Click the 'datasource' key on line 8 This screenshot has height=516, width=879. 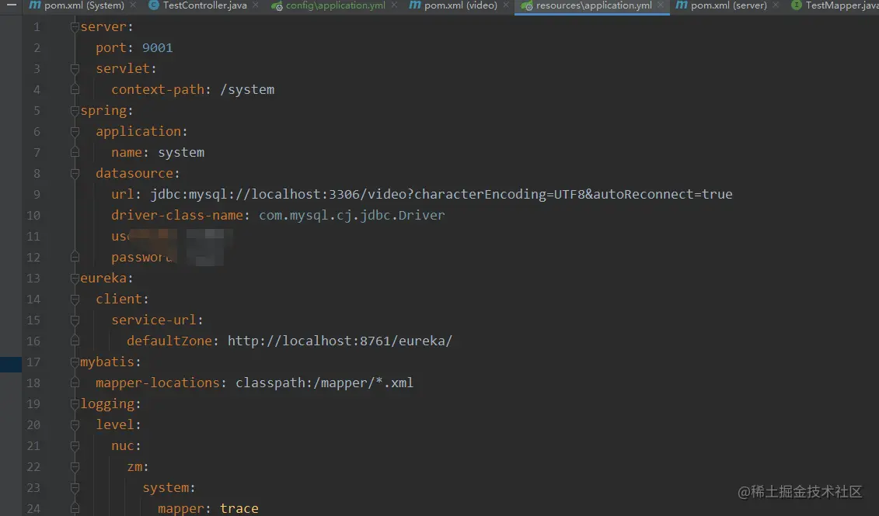click(134, 173)
